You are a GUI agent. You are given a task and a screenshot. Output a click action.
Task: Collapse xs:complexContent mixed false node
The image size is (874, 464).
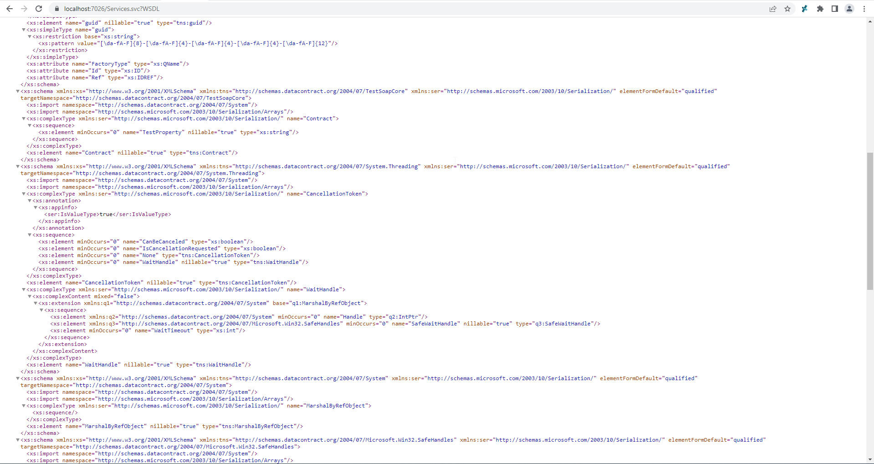[30, 297]
